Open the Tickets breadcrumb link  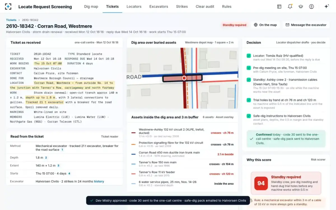(x=11, y=20)
